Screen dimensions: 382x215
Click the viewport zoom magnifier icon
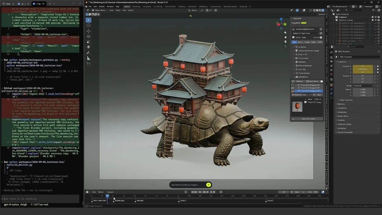click(x=286, y=32)
